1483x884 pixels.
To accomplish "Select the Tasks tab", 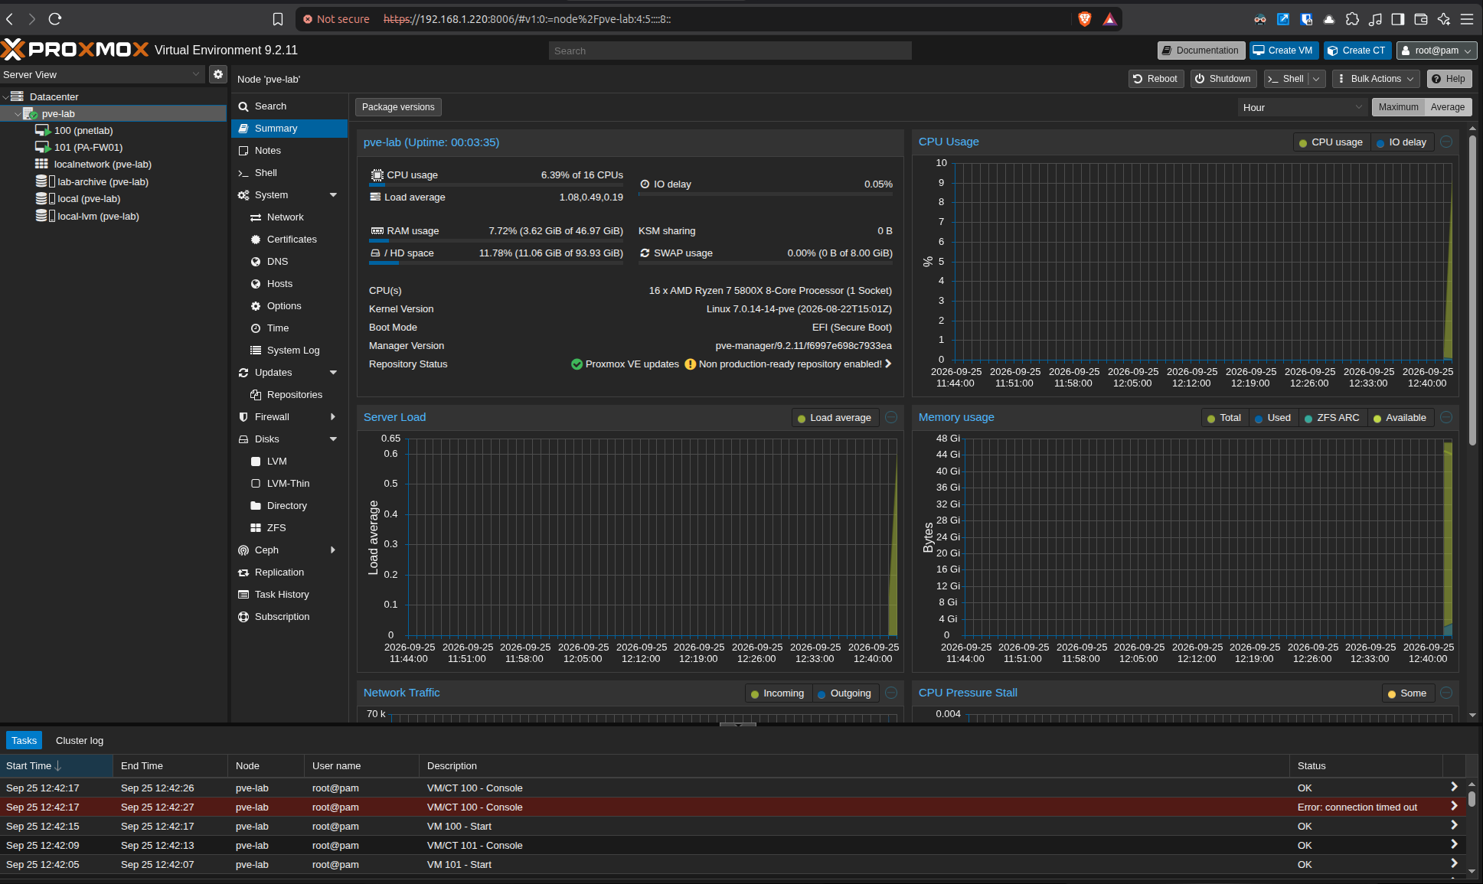I will pyautogui.click(x=24, y=741).
